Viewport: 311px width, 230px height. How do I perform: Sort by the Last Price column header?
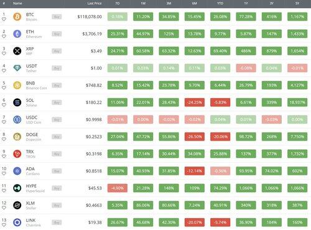pos(95,3)
